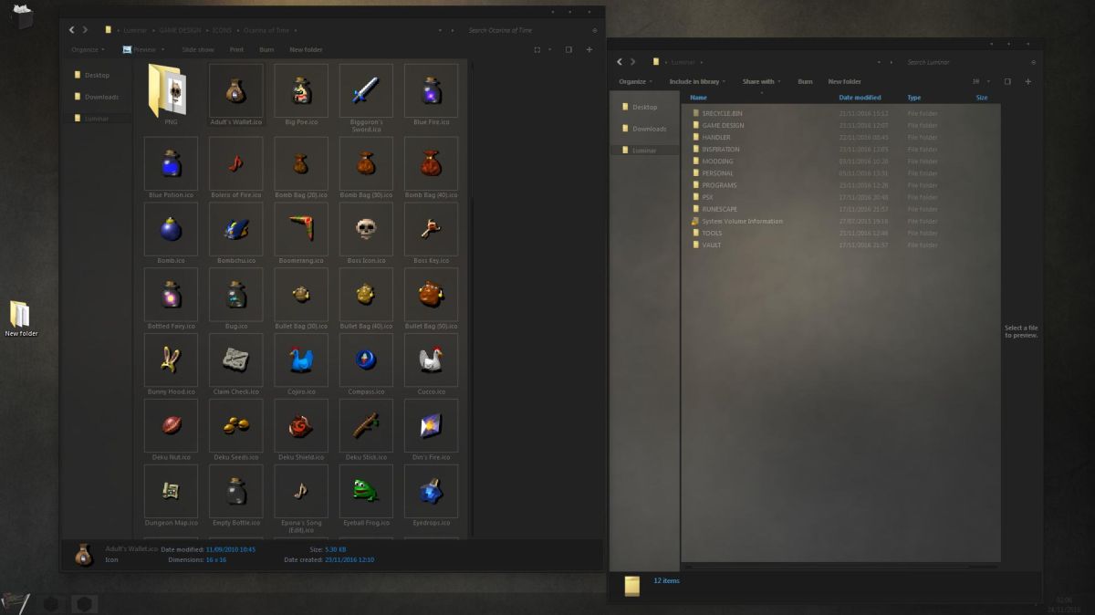1095x615 pixels.
Task: Open New folder on the desktop
Action: [x=20, y=318]
